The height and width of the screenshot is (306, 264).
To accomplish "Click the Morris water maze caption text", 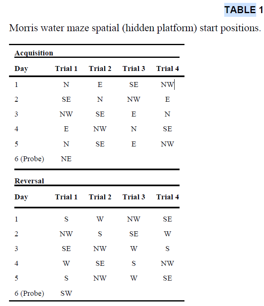I will point(134,28).
